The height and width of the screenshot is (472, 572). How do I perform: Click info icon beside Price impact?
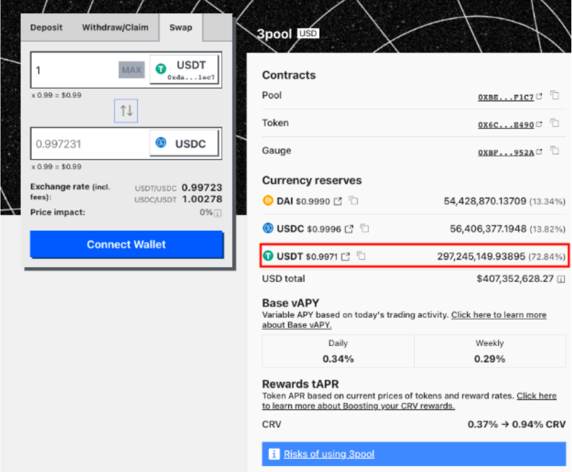click(x=218, y=213)
